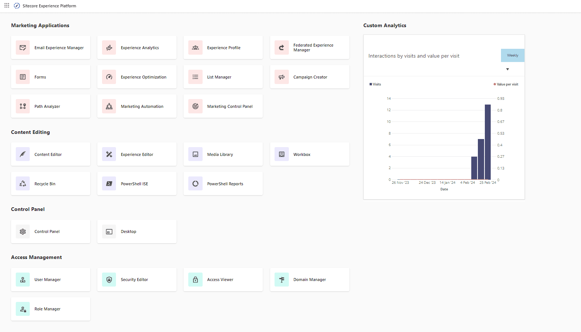Open the Path Analyzer icon
Image resolution: width=581 pixels, height=332 pixels.
23,106
